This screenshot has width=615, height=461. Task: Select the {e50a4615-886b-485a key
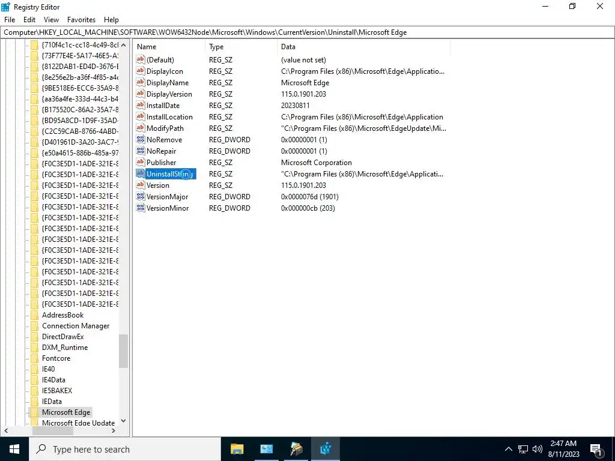pos(80,152)
